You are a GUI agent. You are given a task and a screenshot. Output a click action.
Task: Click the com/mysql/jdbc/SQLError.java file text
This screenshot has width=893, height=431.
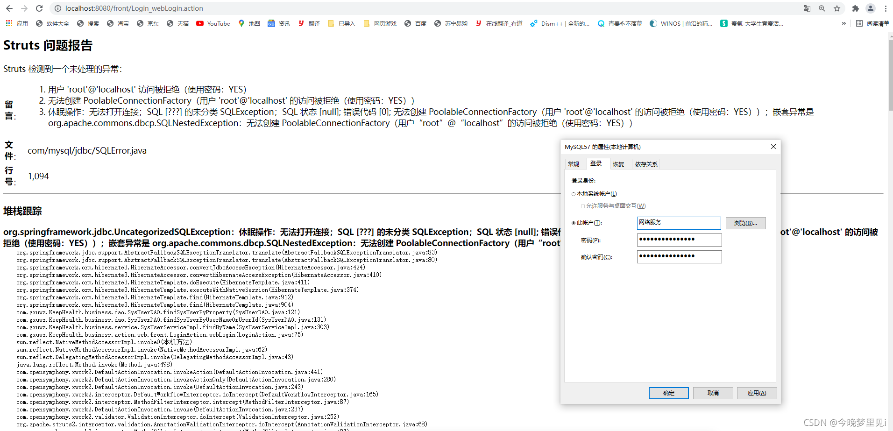pyautogui.click(x=87, y=150)
